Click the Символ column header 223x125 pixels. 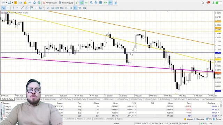(6, 103)
